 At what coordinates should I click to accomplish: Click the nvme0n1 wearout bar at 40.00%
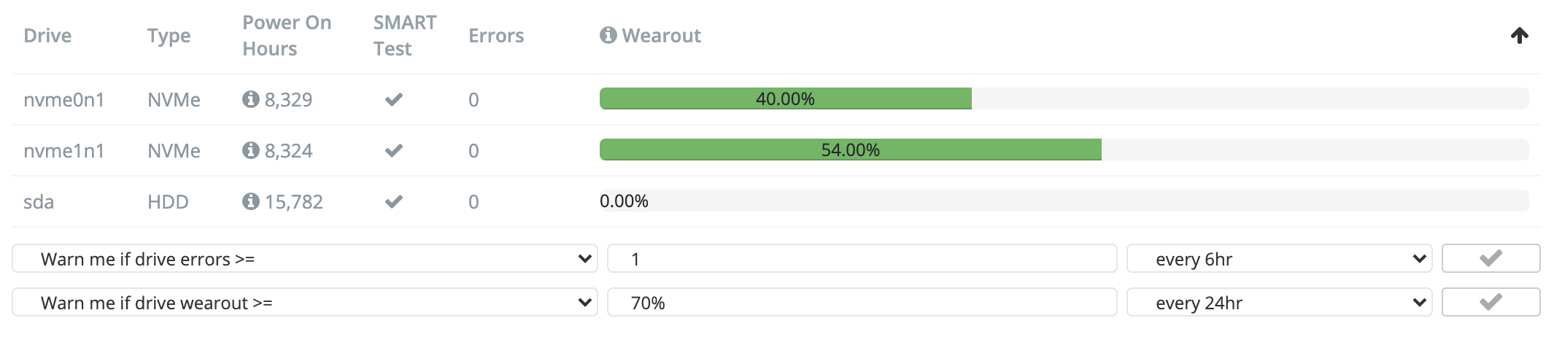click(x=785, y=98)
